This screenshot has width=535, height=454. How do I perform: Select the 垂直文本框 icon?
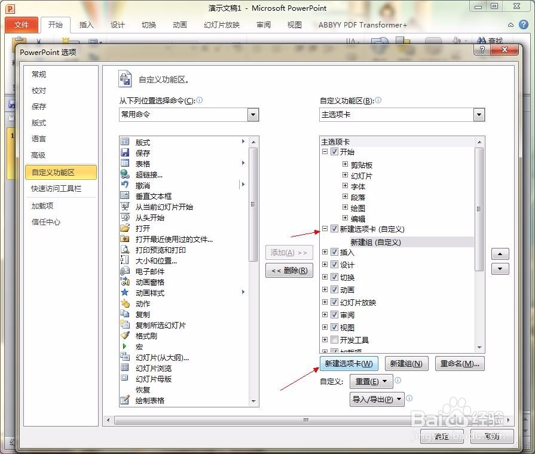(x=125, y=195)
